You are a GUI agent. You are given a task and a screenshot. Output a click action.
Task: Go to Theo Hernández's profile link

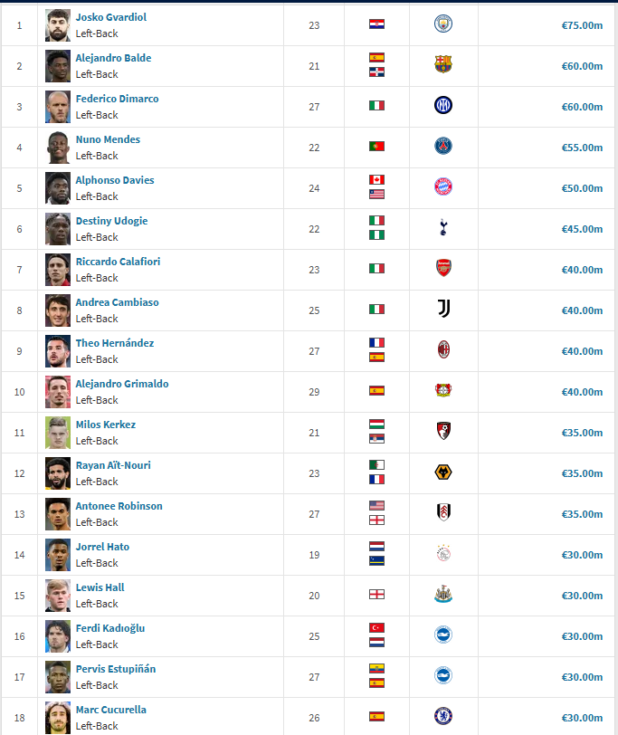(115, 343)
